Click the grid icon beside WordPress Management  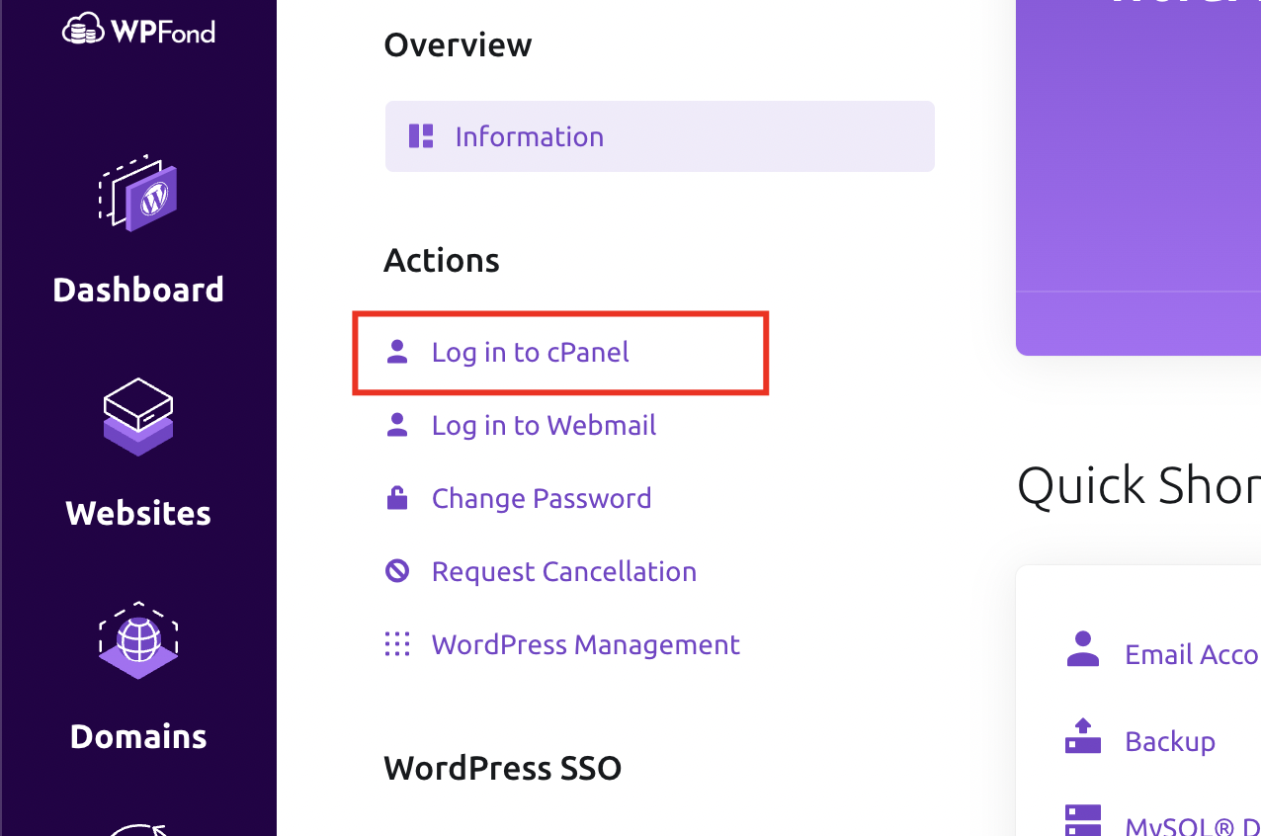click(397, 643)
